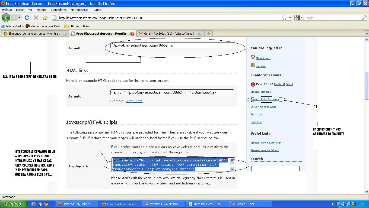This screenshot has width=369, height=208.
Task: Open the back-forward history dropdown arrow
Action: coord(19,18)
